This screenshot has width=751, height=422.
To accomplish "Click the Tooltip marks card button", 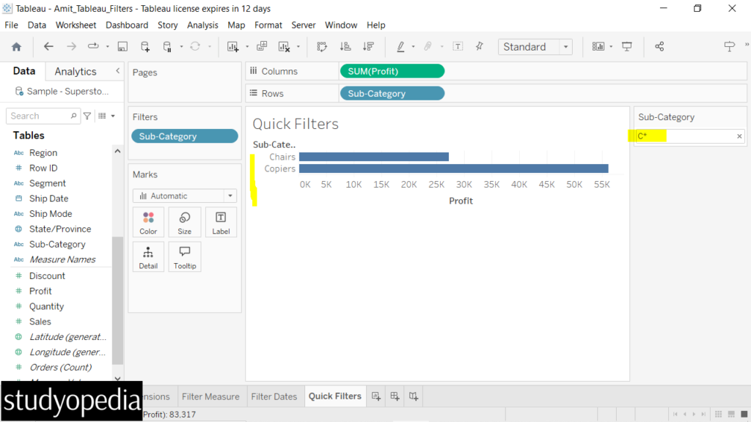I will coord(184,257).
